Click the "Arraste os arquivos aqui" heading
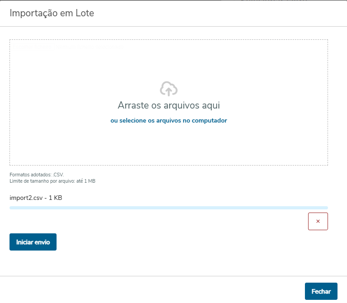The width and height of the screenshot is (347, 303). click(x=169, y=105)
